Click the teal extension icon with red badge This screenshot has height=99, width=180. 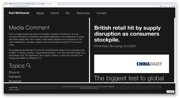[x=170, y=6]
